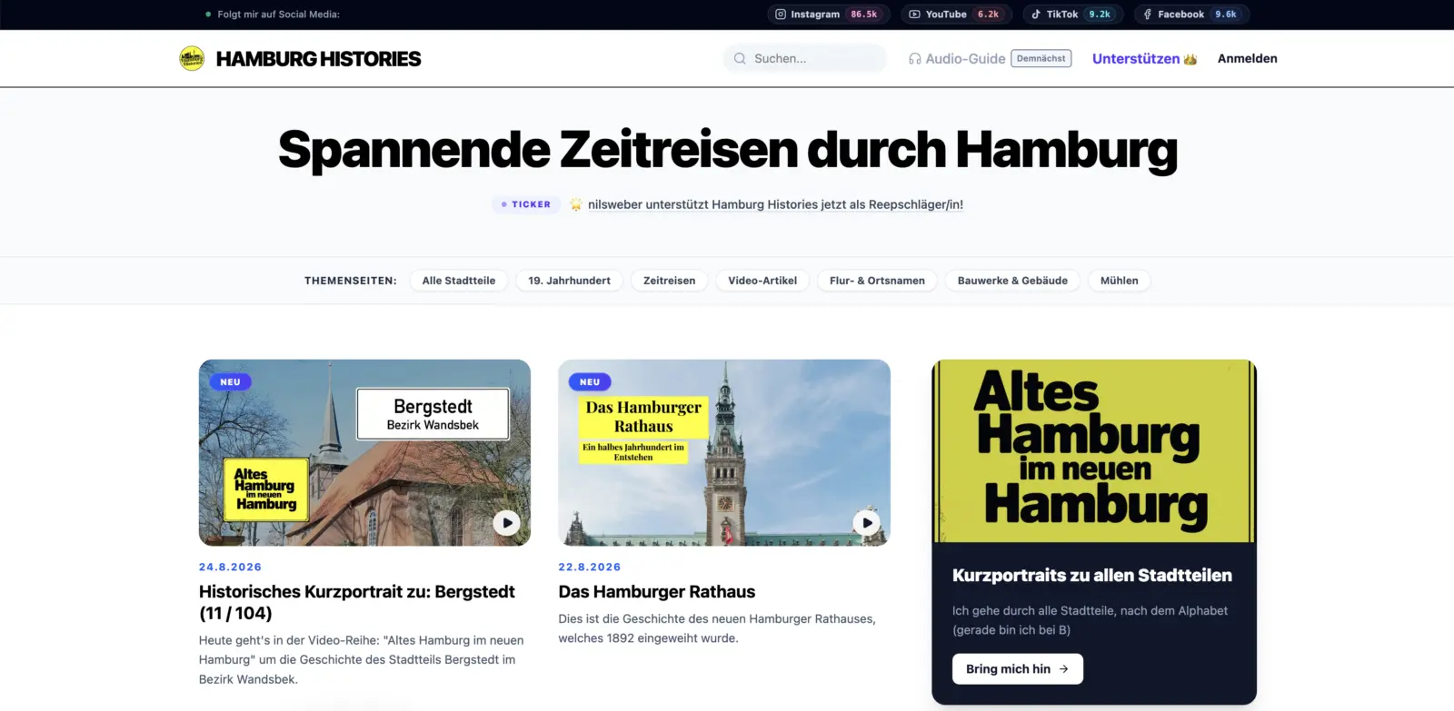Click the Suchen search input field
The height and width of the screenshot is (711, 1454).
805,58
